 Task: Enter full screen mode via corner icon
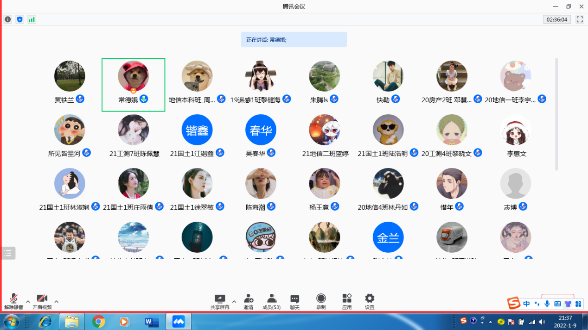[580, 19]
